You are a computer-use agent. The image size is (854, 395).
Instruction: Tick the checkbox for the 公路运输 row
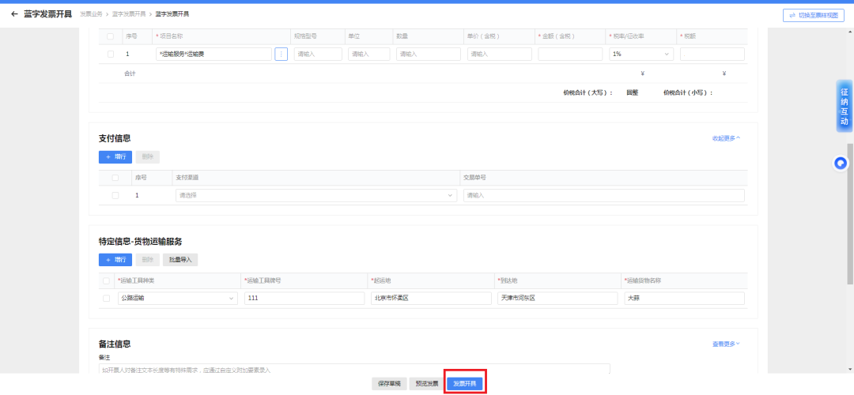pyautogui.click(x=106, y=298)
